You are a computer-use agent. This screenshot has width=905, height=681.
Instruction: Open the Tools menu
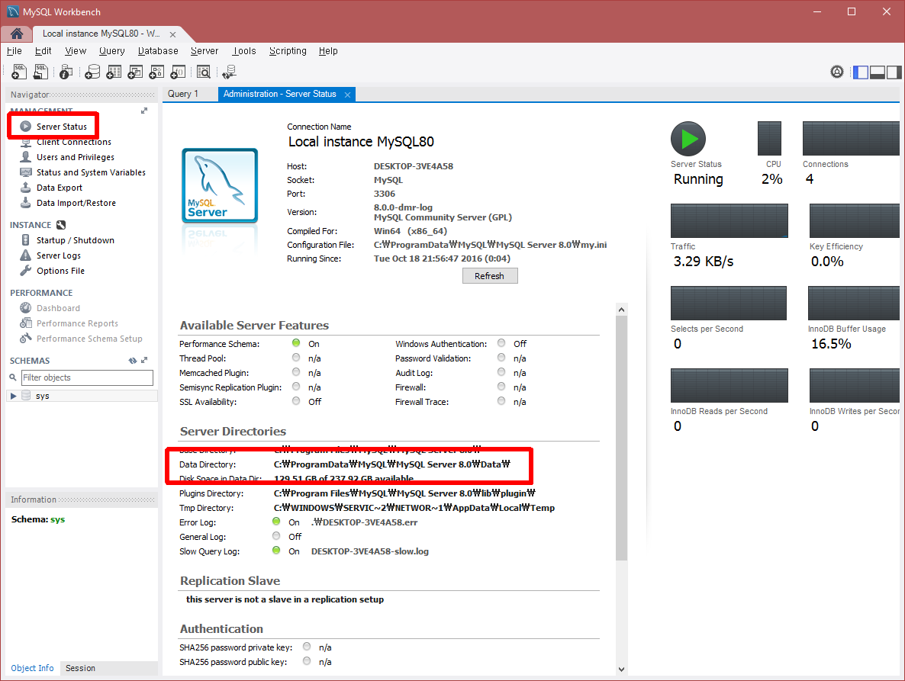(x=244, y=51)
